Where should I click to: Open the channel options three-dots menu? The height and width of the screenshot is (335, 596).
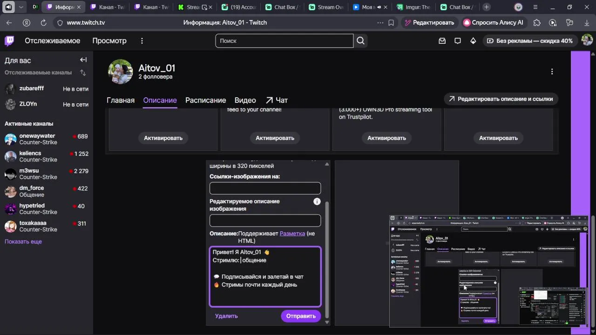click(552, 72)
